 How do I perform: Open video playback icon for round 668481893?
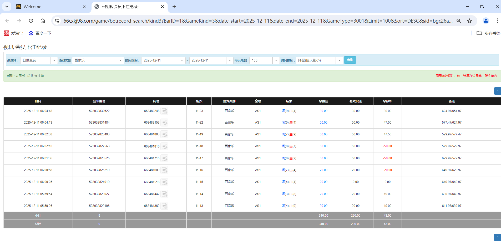click(x=165, y=134)
